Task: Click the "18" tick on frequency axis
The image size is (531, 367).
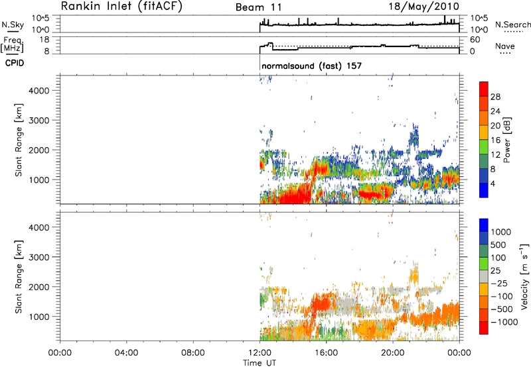Action: [44, 40]
